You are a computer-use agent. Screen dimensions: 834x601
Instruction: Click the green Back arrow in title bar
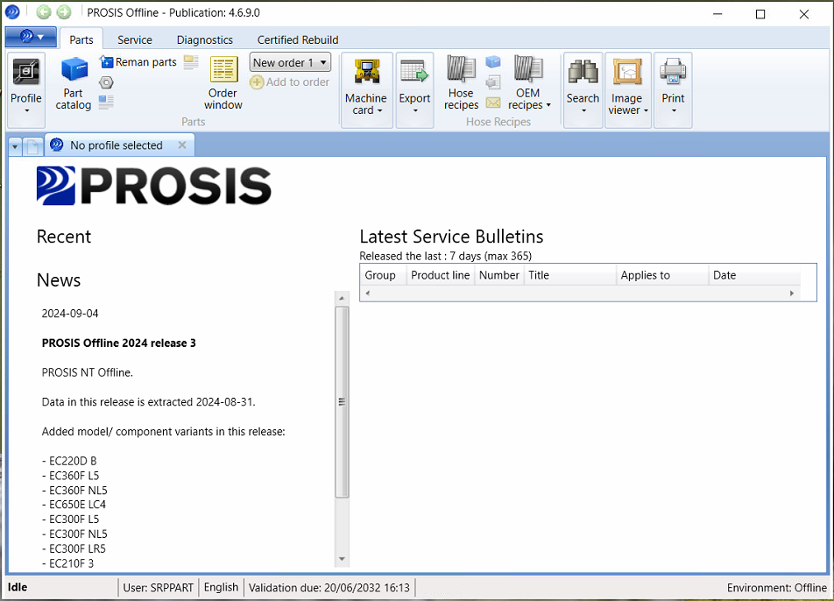pos(44,12)
